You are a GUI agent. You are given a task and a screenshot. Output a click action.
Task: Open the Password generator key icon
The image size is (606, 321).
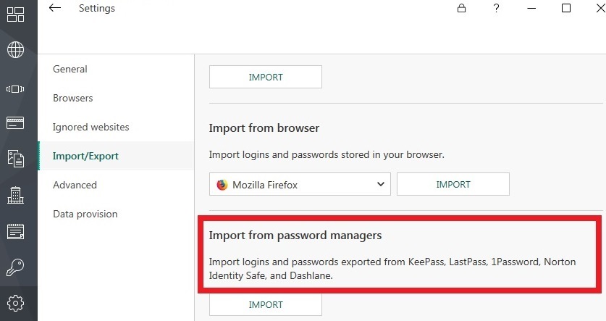point(15,267)
